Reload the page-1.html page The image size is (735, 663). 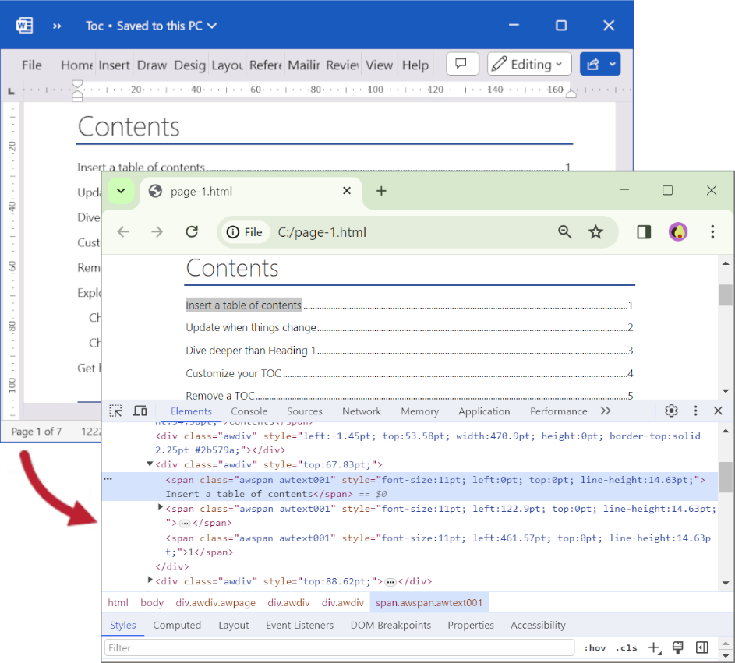[192, 232]
